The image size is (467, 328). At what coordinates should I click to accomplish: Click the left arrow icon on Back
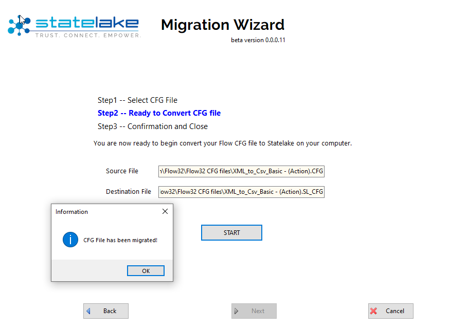[x=88, y=311]
